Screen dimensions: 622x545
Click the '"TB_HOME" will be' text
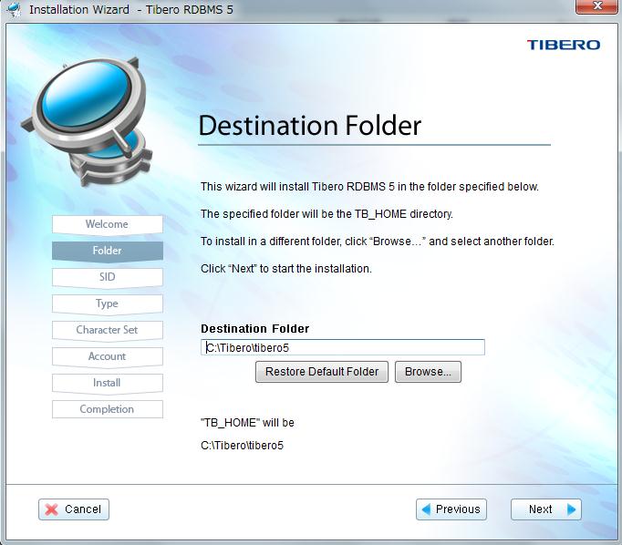(x=247, y=423)
